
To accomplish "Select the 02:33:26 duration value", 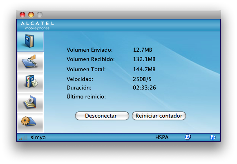I will 144,87.
